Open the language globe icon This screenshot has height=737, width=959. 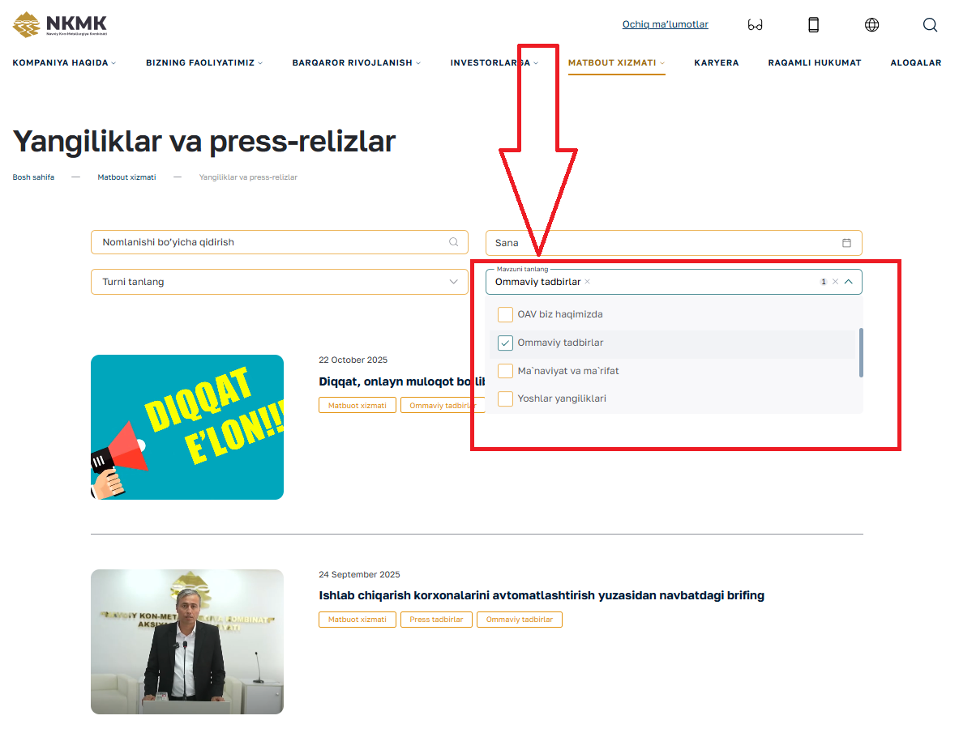point(871,25)
